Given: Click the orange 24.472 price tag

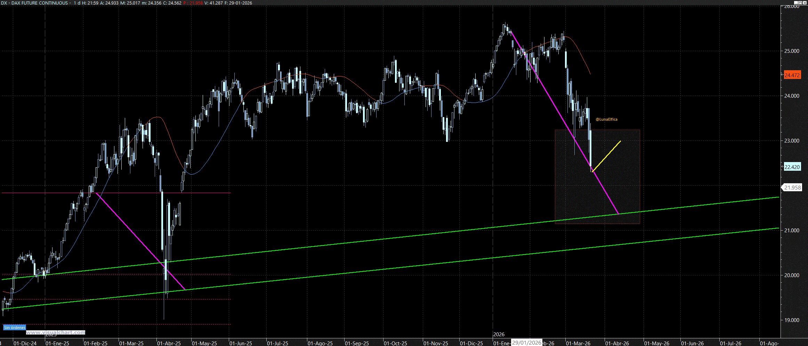Looking at the screenshot, I should [x=792, y=75].
